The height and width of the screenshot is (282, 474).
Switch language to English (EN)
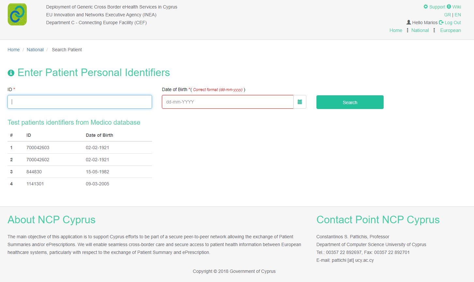(458, 15)
